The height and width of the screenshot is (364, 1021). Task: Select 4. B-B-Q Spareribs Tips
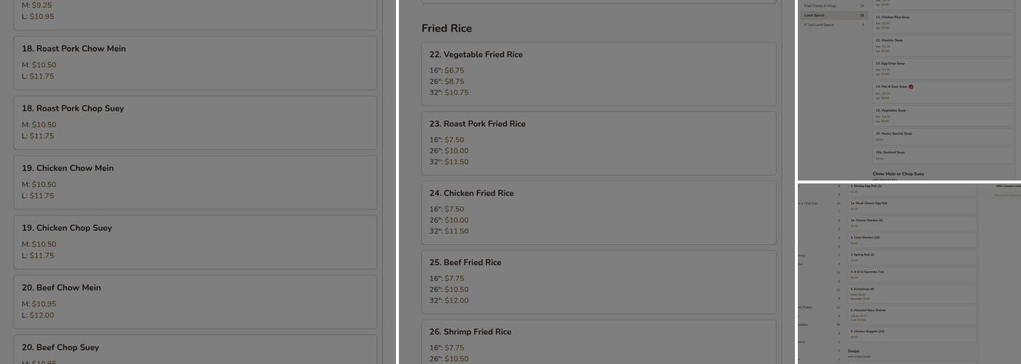coord(912,274)
